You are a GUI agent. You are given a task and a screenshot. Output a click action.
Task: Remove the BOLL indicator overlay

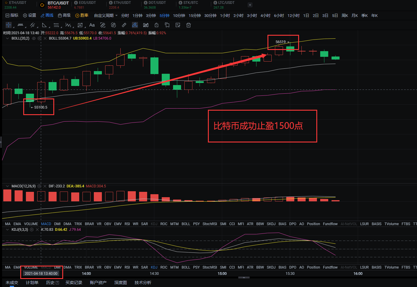coord(45,38)
